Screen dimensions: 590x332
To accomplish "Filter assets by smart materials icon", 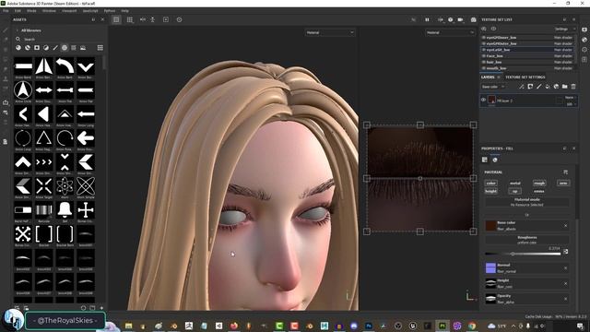I will tap(28, 48).
